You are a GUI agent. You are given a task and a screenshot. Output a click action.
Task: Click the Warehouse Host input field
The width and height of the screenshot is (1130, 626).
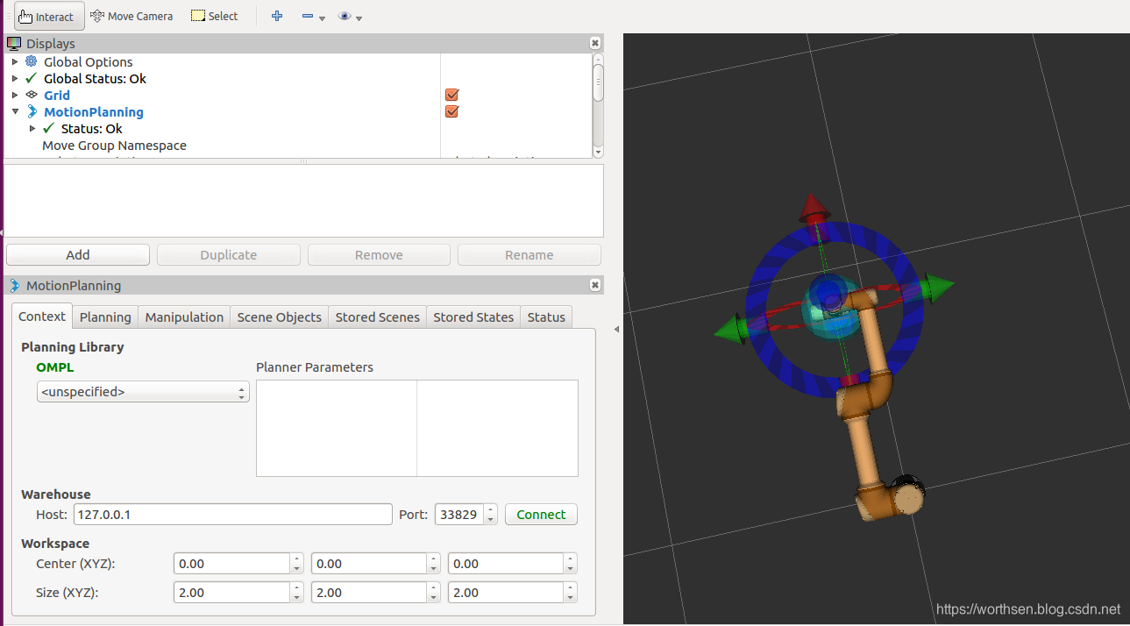pos(232,515)
